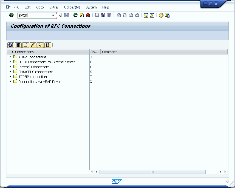The image size is (235, 188).
Task: Click the Find binoculars icon in the standard toolbar
Action: click(103, 15)
